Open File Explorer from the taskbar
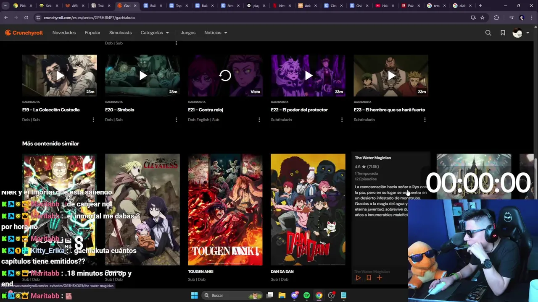538x302 pixels. pos(282,295)
